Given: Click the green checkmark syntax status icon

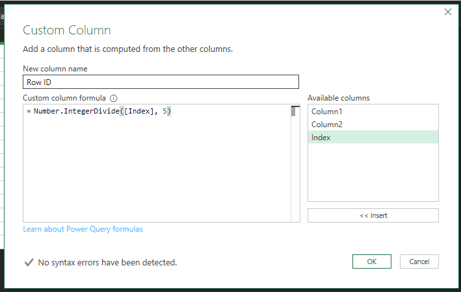Looking at the screenshot, I should pos(29,262).
